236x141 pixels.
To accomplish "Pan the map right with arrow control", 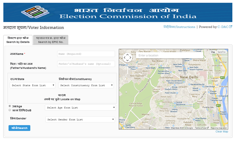I will (131, 57).
